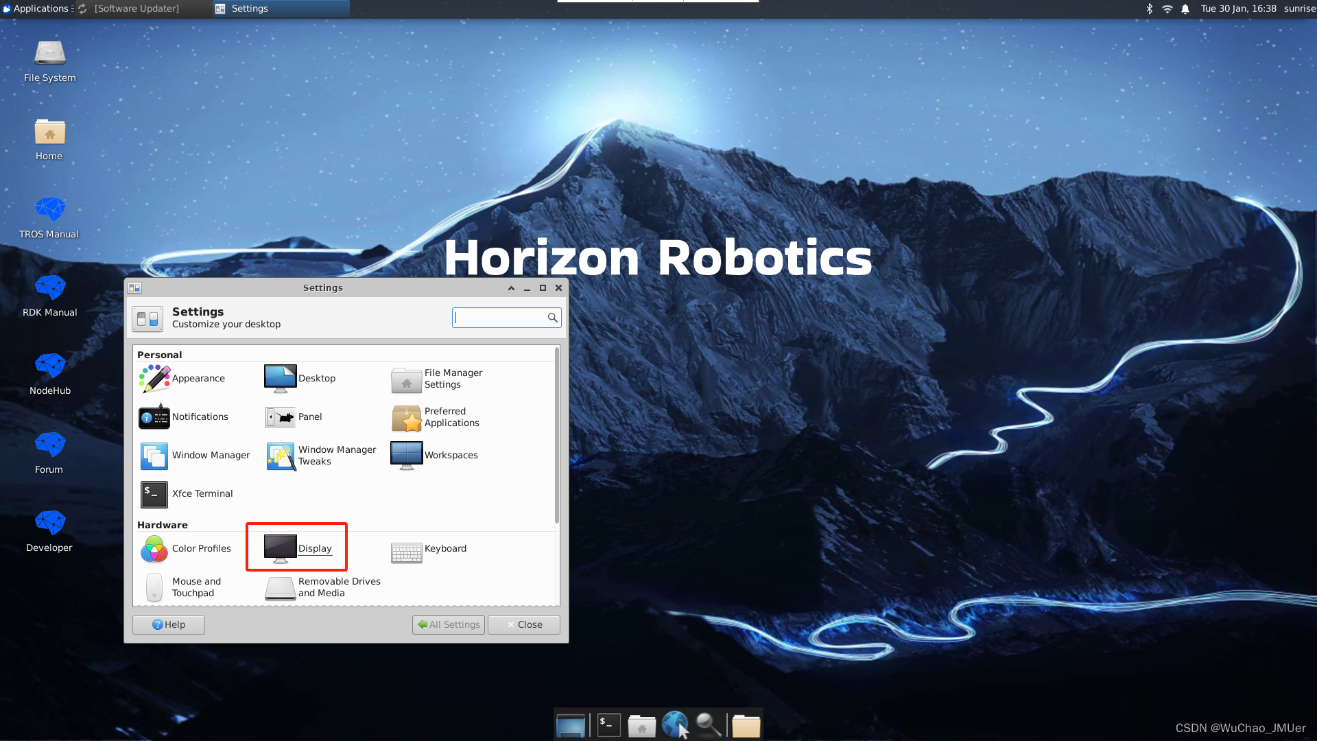The height and width of the screenshot is (741, 1317).
Task: Open the sunrise user menu
Action: tap(1299, 8)
